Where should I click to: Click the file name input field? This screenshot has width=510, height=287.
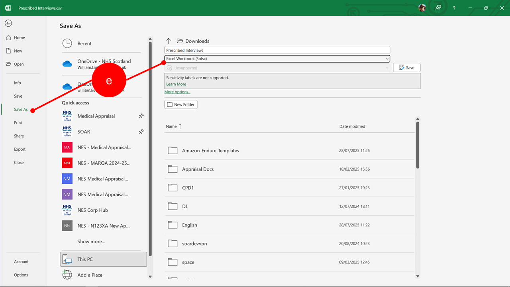277,50
